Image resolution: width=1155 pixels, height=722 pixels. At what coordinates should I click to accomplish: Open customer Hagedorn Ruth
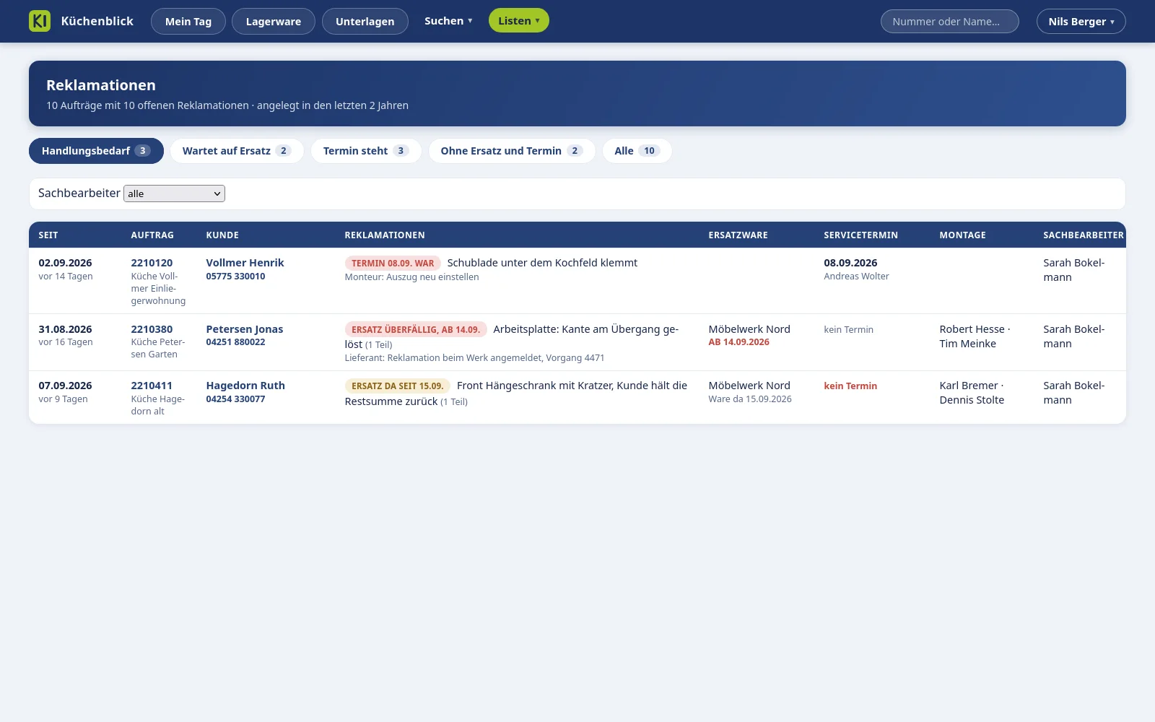pos(245,386)
